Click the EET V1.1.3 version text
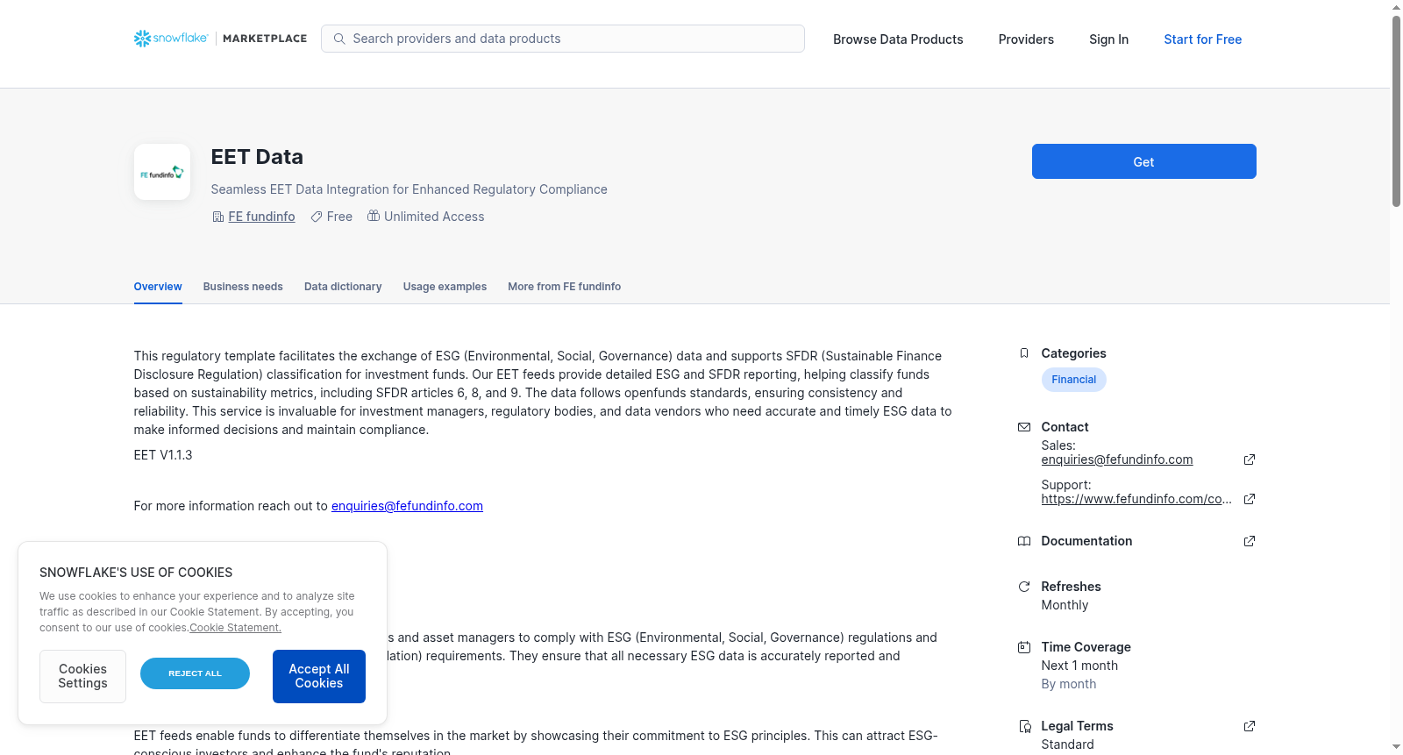This screenshot has height=755, width=1403. pyautogui.click(x=163, y=455)
